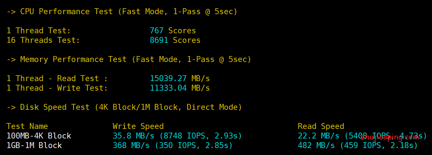Select the 1GB-1M Block row label
Viewport: 432px width, 155px height.
click(x=34, y=145)
